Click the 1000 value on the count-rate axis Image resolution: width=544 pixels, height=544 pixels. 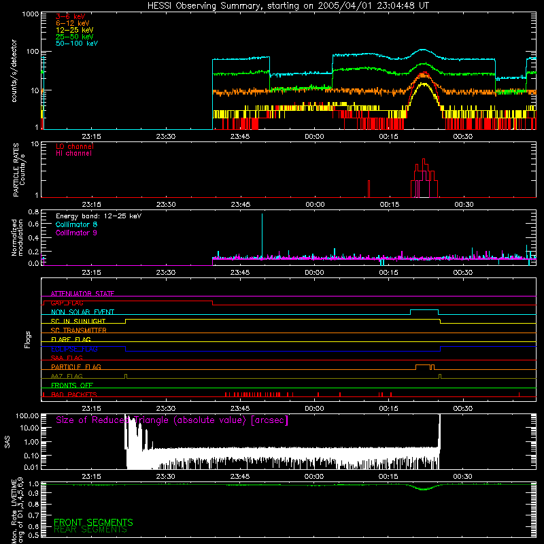pyautogui.click(x=31, y=14)
